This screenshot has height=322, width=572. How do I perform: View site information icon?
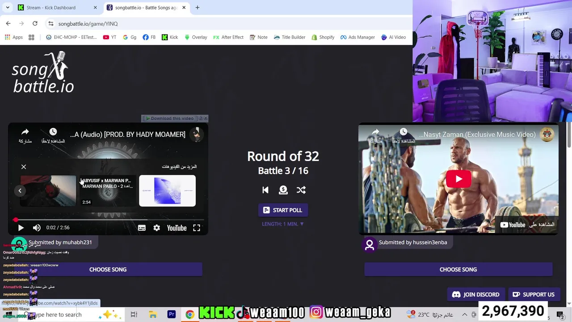[x=51, y=24]
